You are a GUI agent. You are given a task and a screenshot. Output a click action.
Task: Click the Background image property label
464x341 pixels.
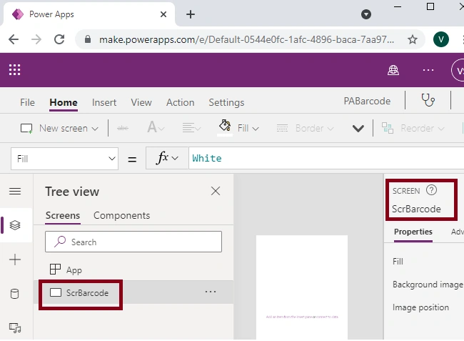(x=428, y=285)
